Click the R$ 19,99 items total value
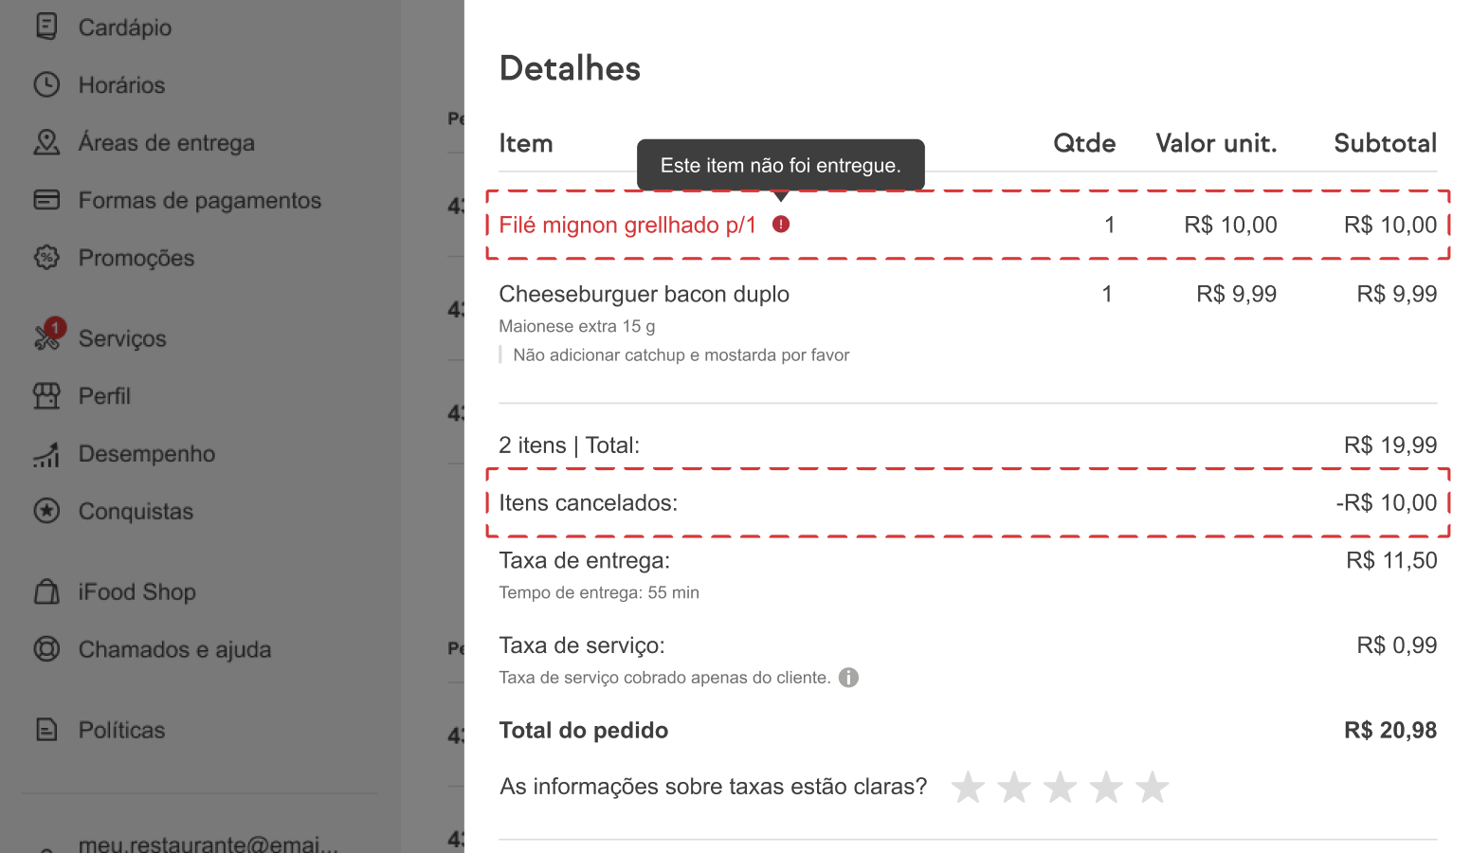Image resolution: width=1471 pixels, height=853 pixels. [1390, 445]
